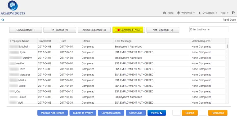Show the Not Required (19) cases

tap(163, 30)
